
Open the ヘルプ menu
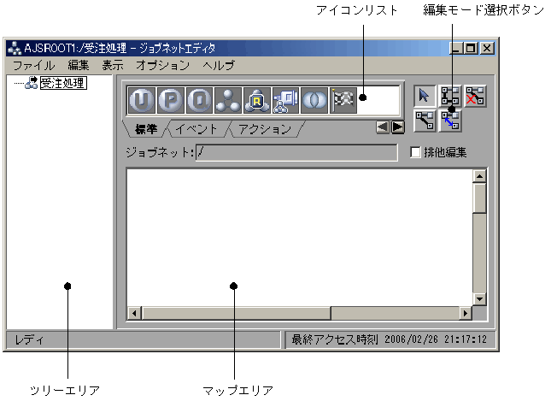(219, 65)
